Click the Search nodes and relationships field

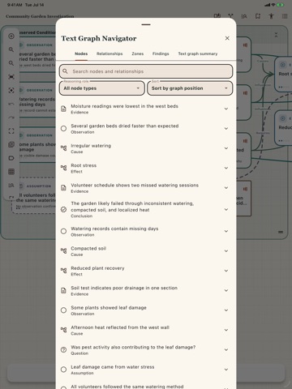[x=146, y=71]
